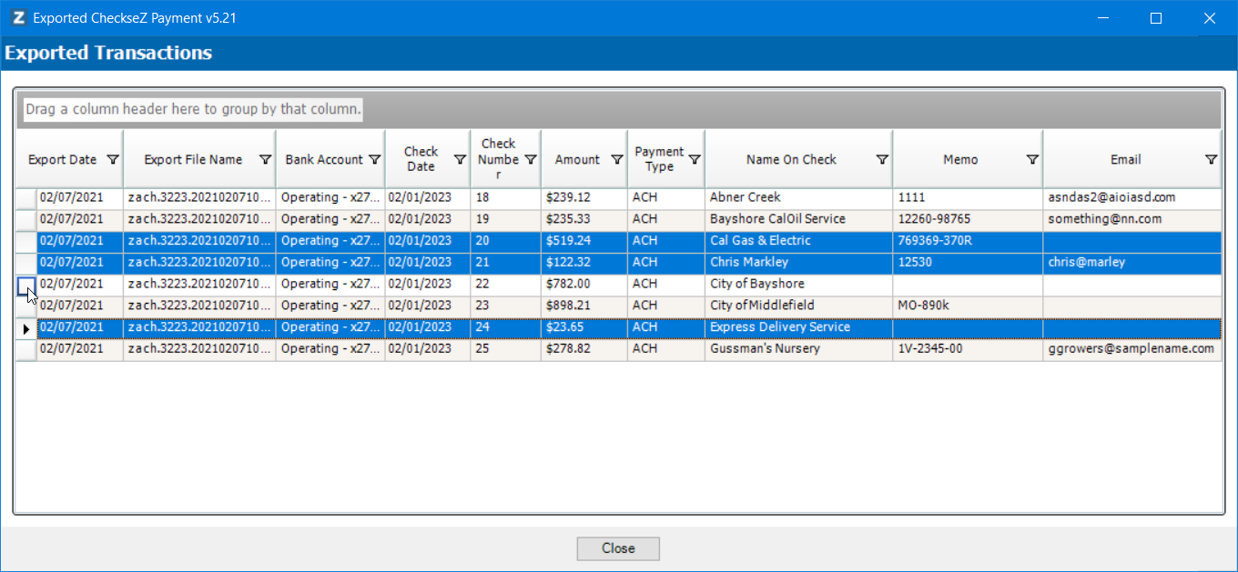The width and height of the screenshot is (1238, 572).
Task: Click the $235.33 amount cell
Action: 584,219
